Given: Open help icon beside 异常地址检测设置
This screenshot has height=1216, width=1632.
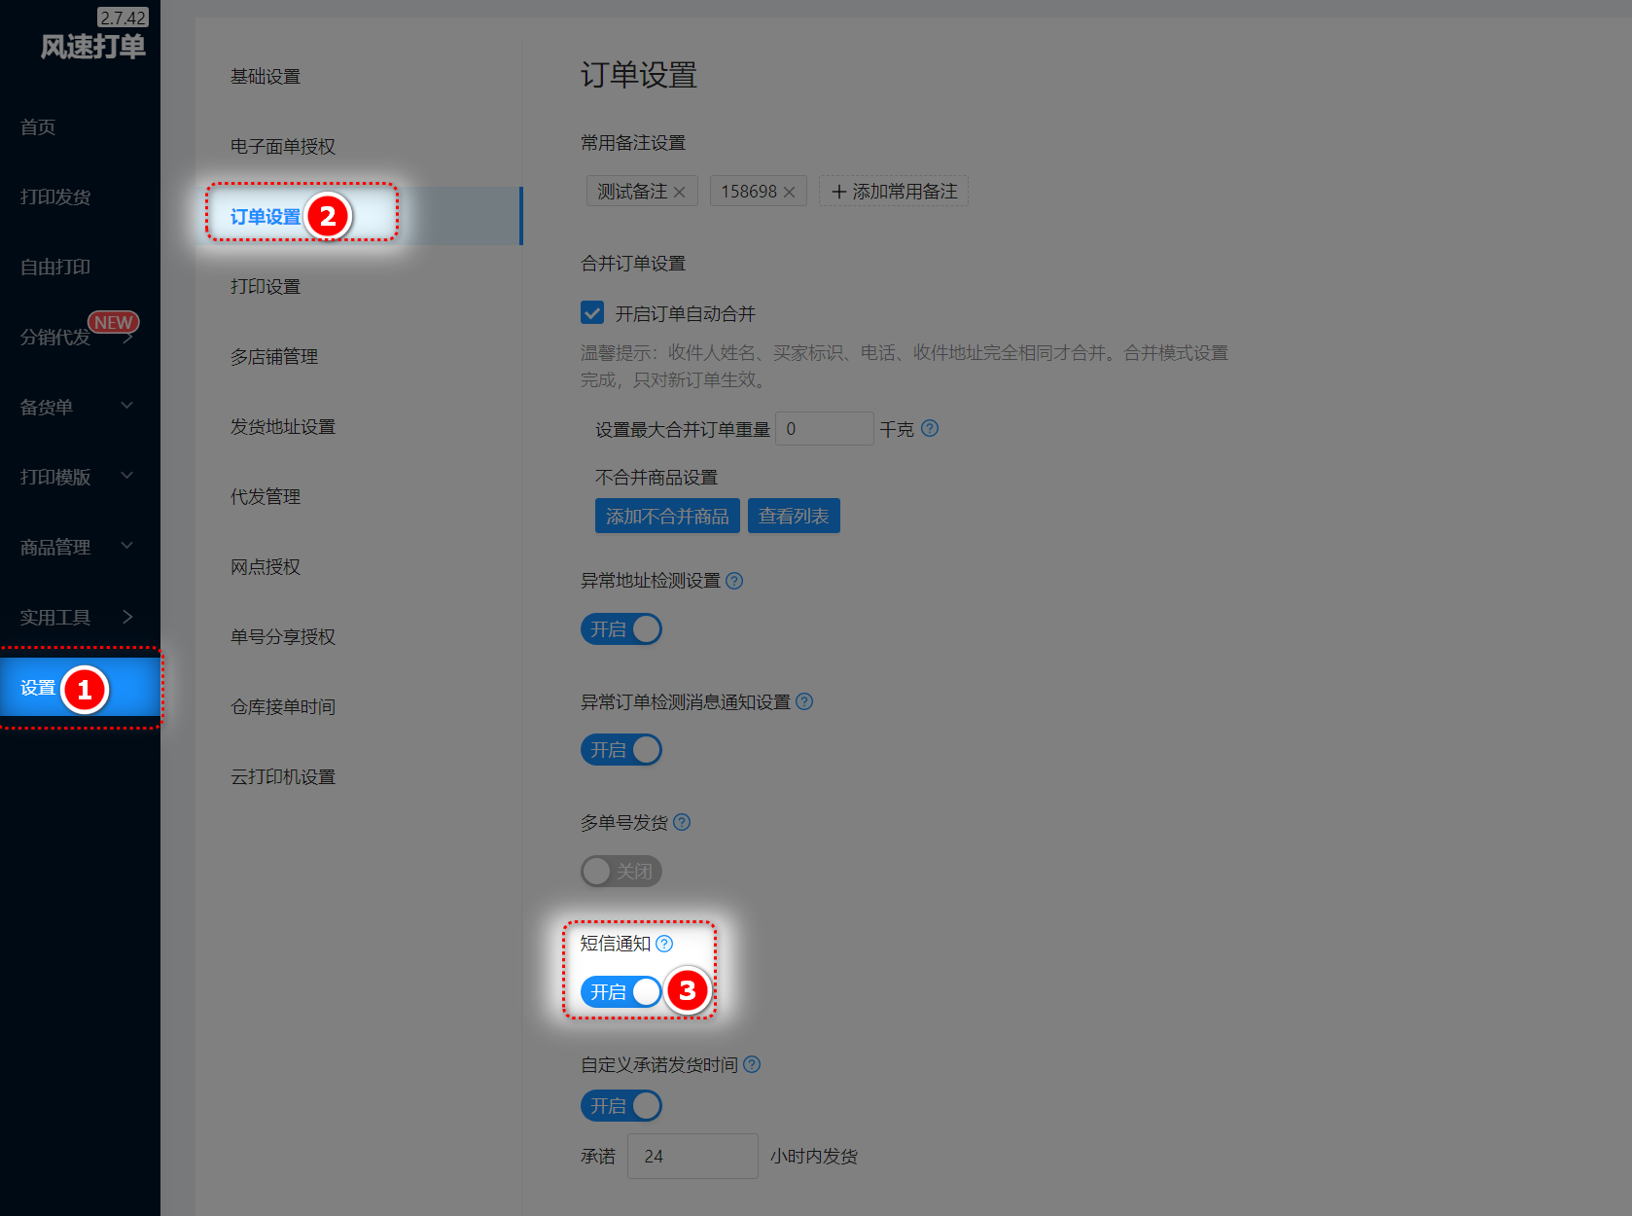Looking at the screenshot, I should pyautogui.click(x=734, y=581).
